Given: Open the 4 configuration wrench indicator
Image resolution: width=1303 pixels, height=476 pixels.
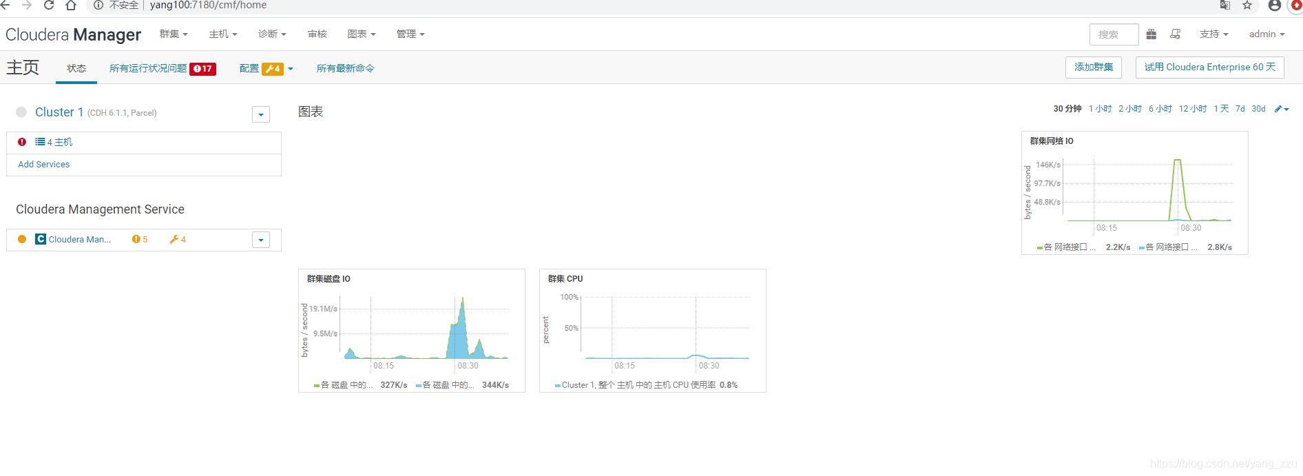Looking at the screenshot, I should pyautogui.click(x=178, y=239).
